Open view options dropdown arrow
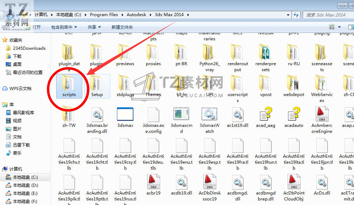This screenshot has width=354, height=205. [x=339, y=27]
